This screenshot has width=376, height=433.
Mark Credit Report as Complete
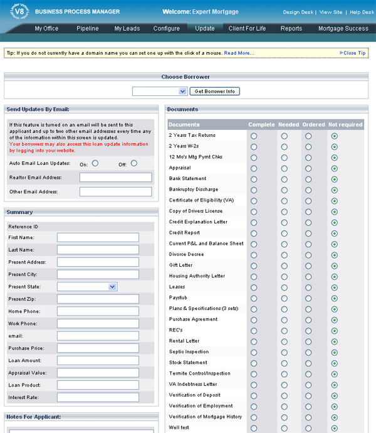click(x=254, y=233)
